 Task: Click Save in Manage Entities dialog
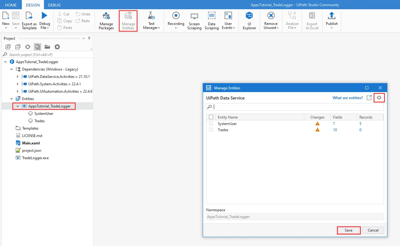[x=349, y=230]
